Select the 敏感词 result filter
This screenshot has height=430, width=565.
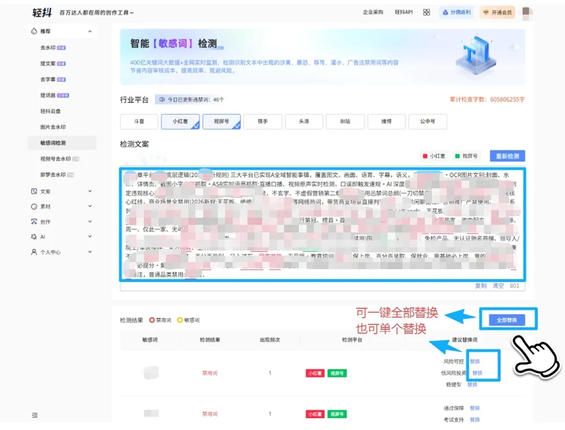click(x=188, y=320)
